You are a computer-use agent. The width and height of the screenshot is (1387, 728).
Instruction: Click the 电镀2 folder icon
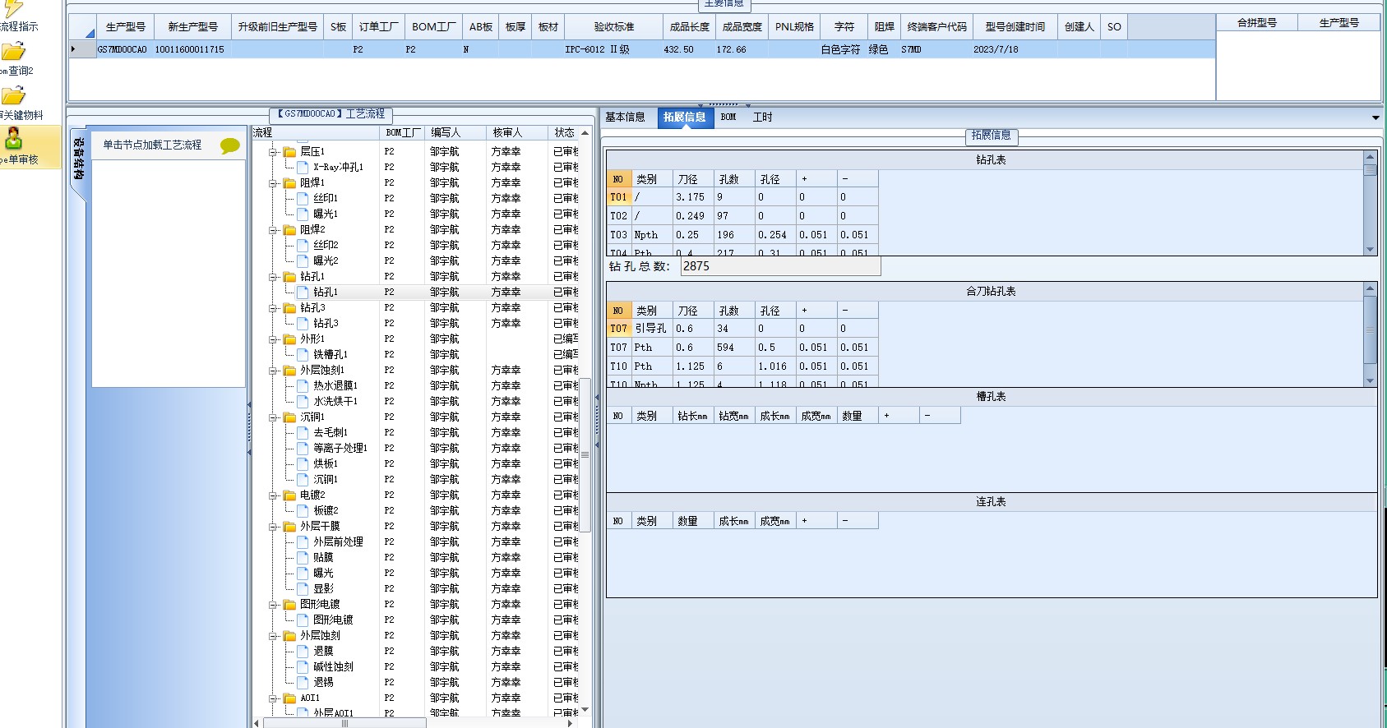(x=289, y=495)
